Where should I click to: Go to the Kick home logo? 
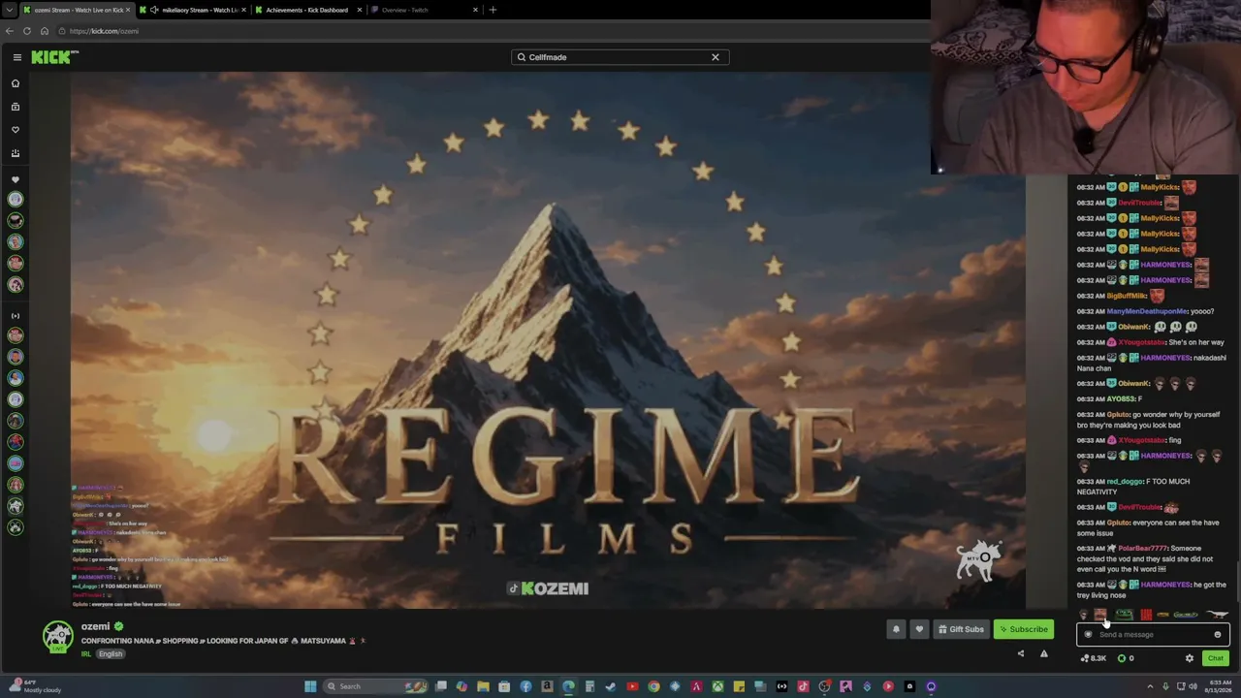[x=54, y=57]
